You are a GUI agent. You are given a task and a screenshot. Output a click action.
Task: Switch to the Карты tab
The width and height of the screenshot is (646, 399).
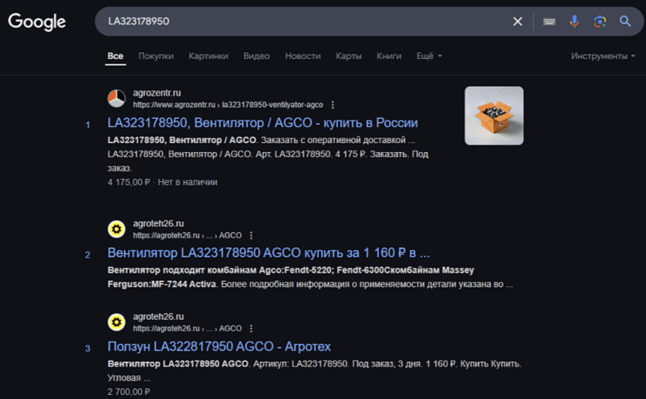click(x=349, y=56)
